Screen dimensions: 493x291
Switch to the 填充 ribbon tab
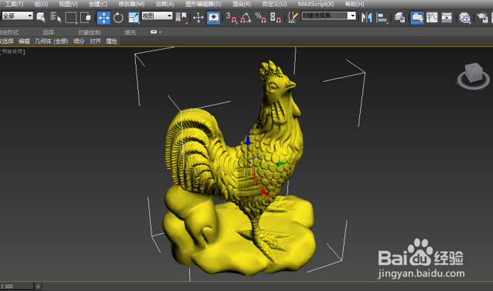130,33
